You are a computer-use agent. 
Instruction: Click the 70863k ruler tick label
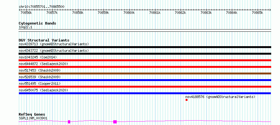coord(206,13)
